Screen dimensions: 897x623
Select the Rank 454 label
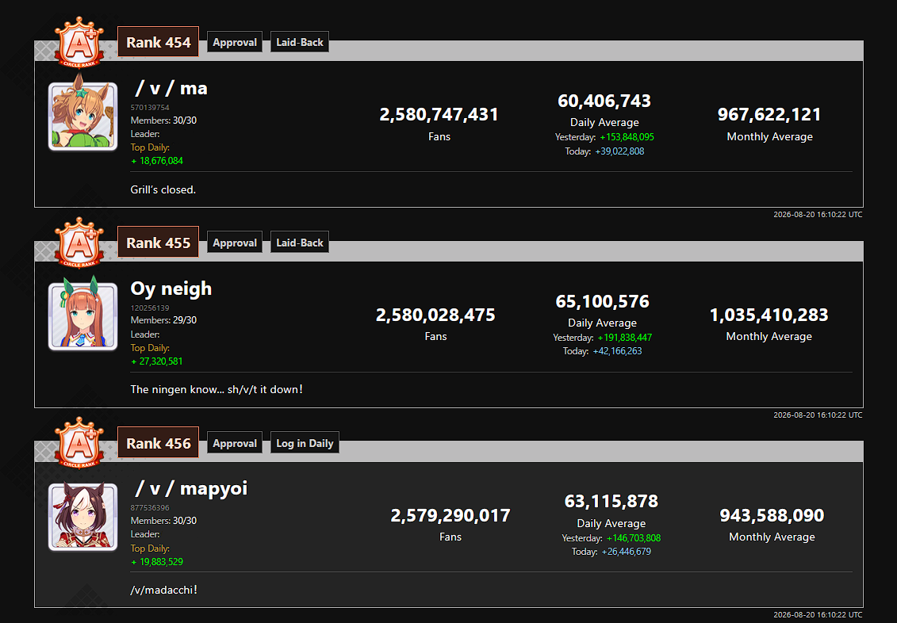click(159, 42)
